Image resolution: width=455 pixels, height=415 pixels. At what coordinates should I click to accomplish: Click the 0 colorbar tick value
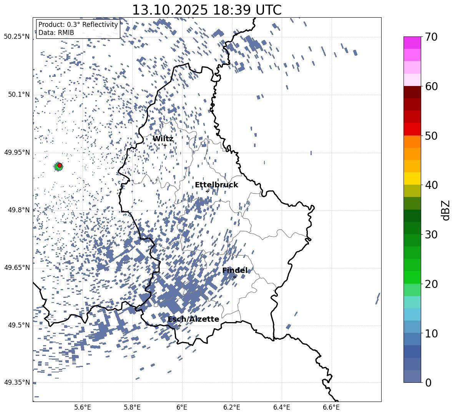[428, 382]
